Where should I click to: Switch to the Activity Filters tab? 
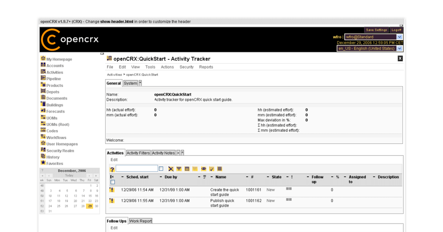pyautogui.click(x=138, y=153)
